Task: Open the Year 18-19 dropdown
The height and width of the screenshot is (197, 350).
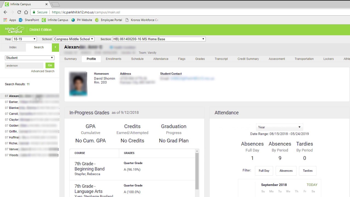Action: pos(24,39)
